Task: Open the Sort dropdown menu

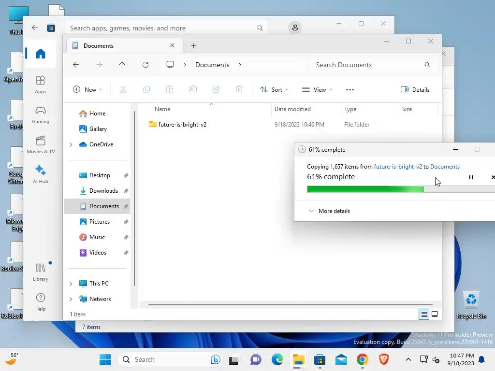Action: click(x=274, y=89)
